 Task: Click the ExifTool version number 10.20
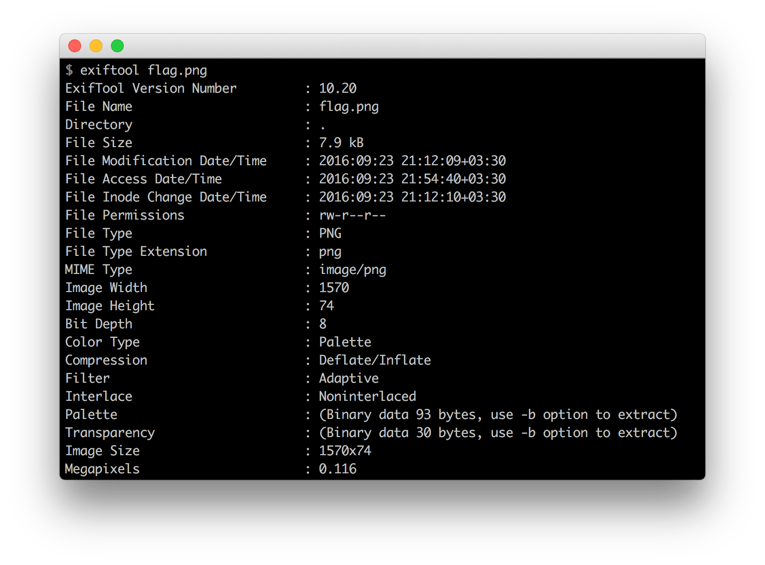[x=338, y=88]
